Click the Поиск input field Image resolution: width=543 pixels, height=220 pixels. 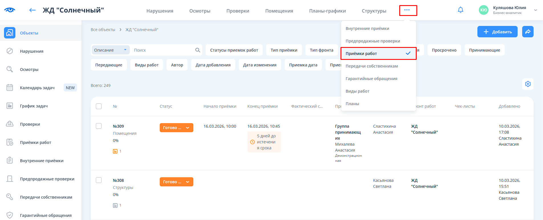[163, 50]
